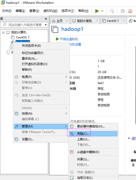Viewport: 136px width, 180px height.
Task: Open the 快照(N) submenu
Action: coord(41,114)
